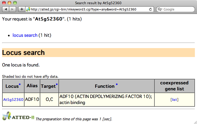The image size is (197, 124).
Task: Click the ADF10 alias table cell
Action: pos(32,100)
